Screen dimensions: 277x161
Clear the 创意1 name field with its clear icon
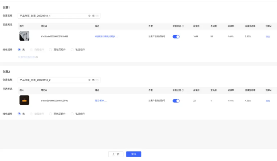[x=89, y=16]
